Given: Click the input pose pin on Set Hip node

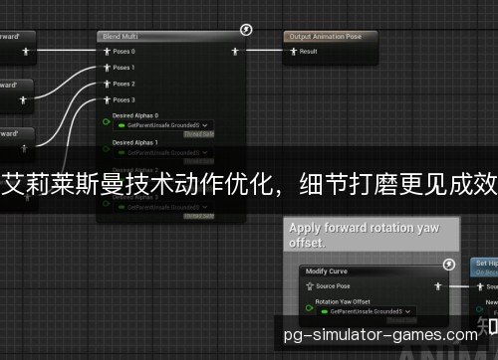Looking at the screenshot, I should [x=480, y=286].
